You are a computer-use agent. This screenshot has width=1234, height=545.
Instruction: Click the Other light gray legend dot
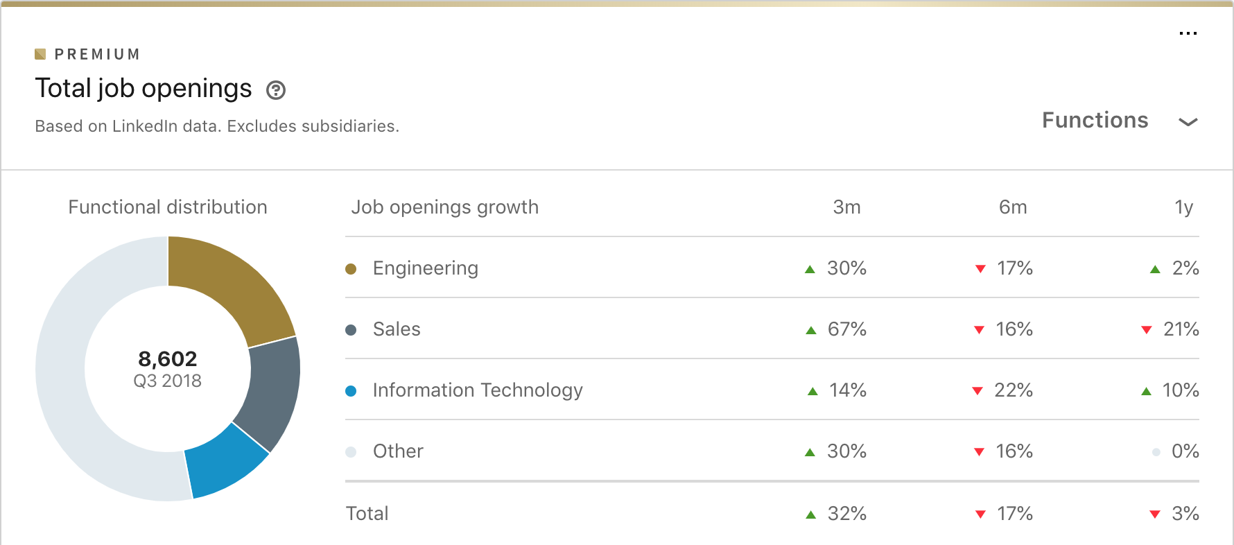click(x=351, y=452)
